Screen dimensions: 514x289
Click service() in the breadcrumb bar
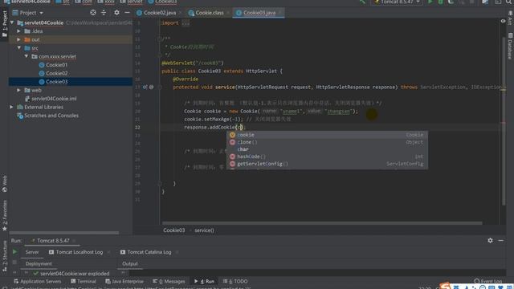click(204, 230)
